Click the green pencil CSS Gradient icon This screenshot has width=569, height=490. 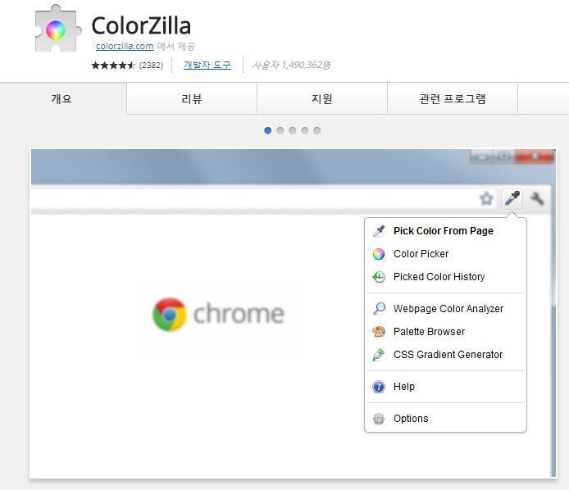coord(379,355)
